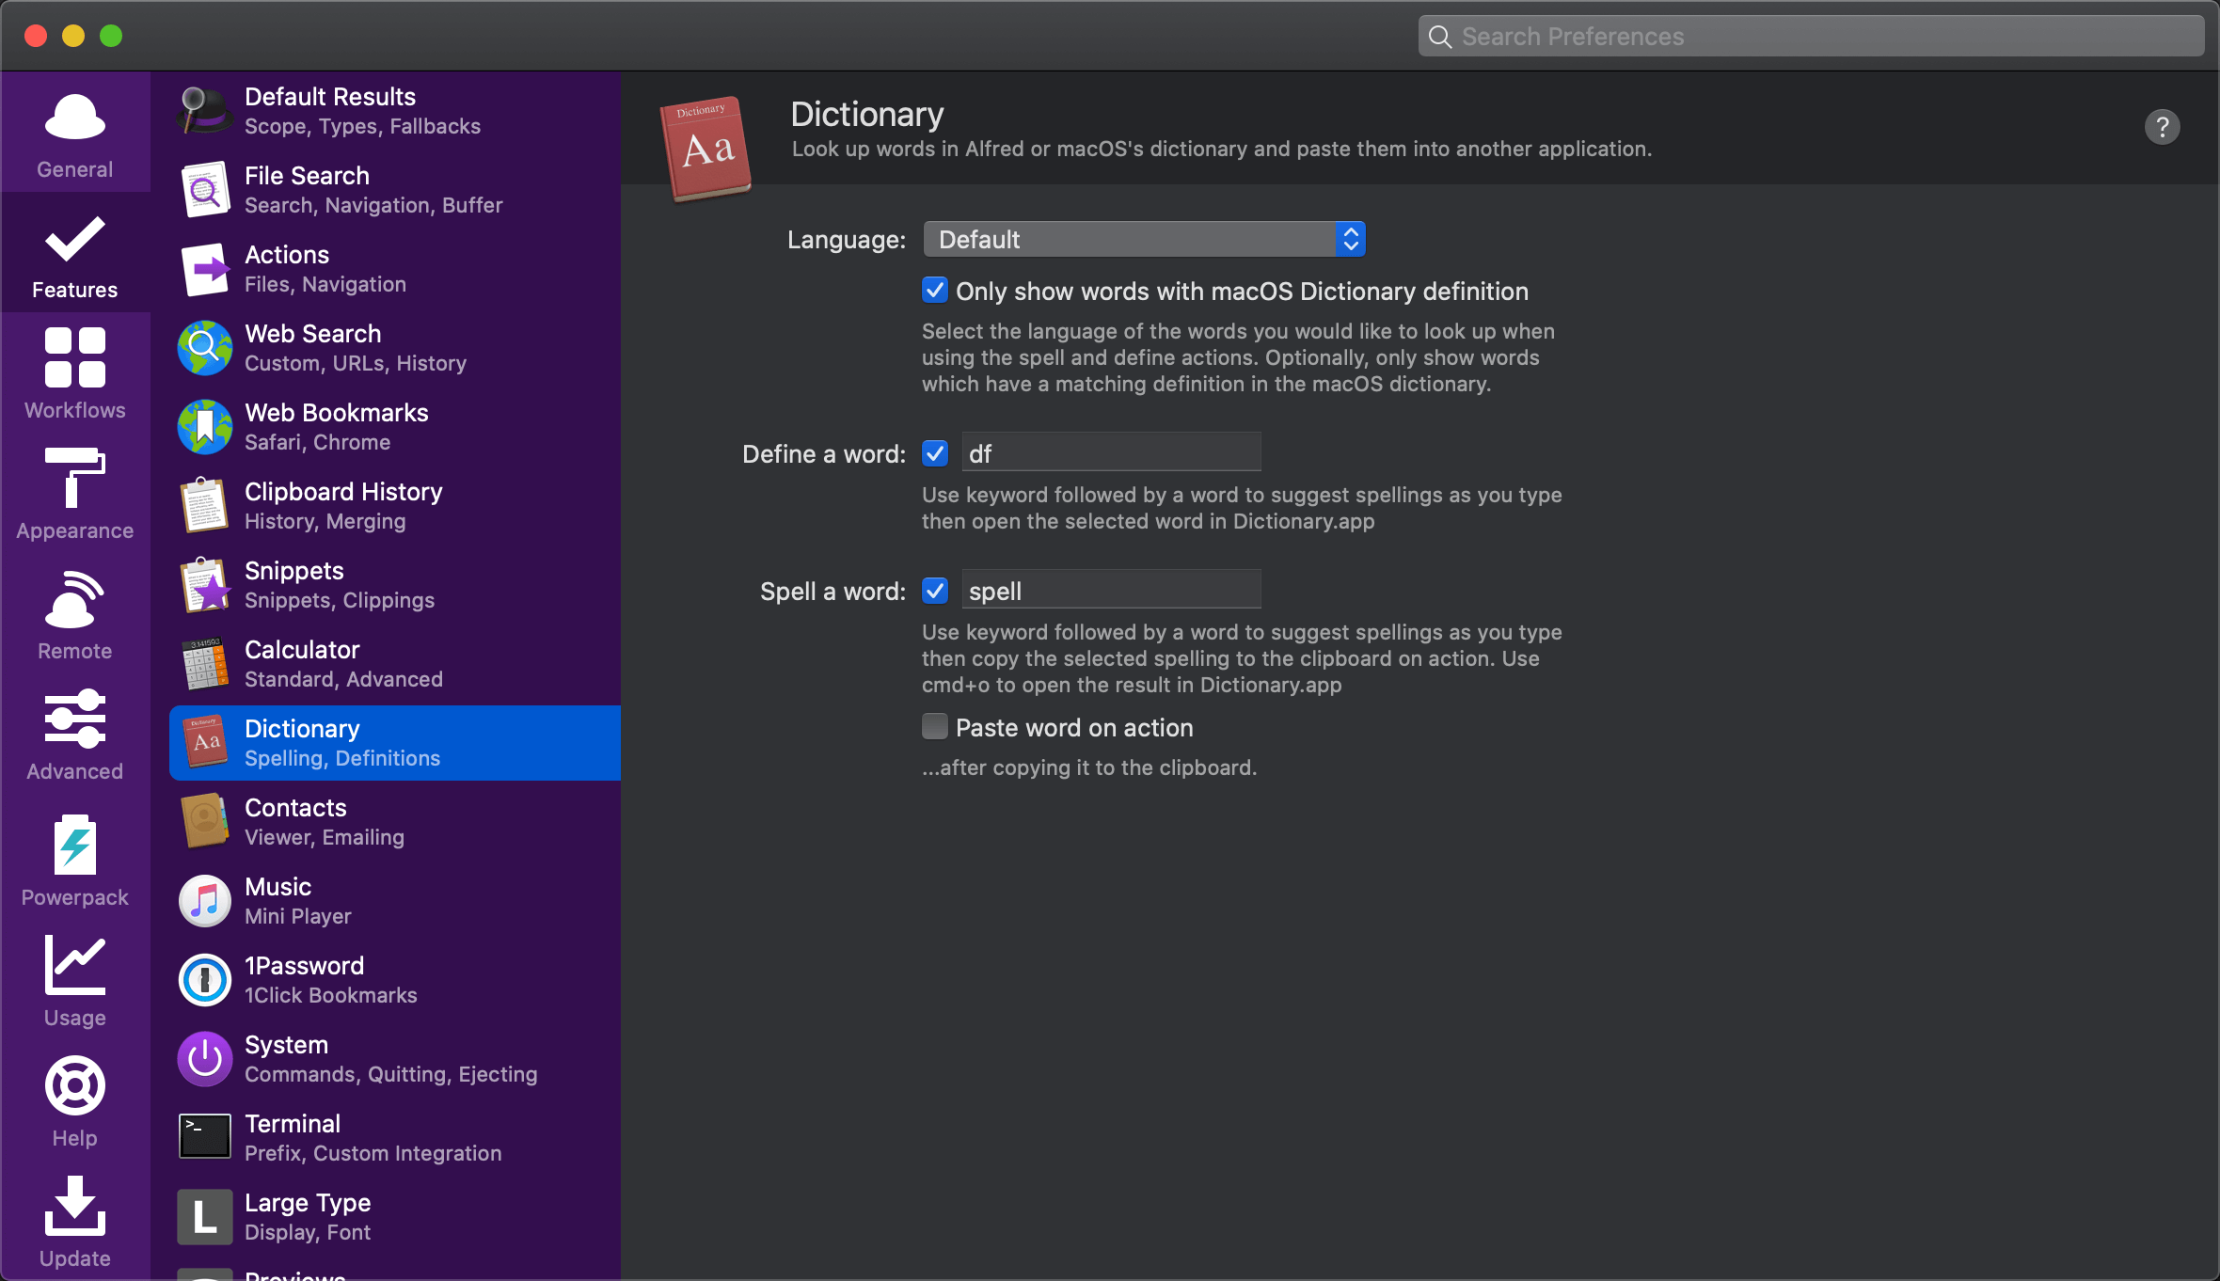Click the Large Type L icon
The height and width of the screenshot is (1281, 2220).
pyautogui.click(x=204, y=1217)
